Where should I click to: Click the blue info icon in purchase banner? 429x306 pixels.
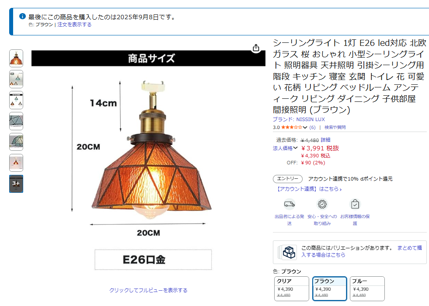click(22, 17)
